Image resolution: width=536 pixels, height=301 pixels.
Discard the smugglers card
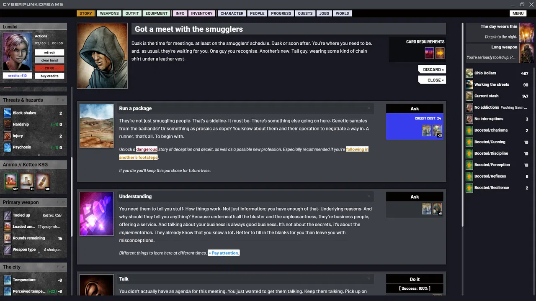pyautogui.click(x=432, y=69)
